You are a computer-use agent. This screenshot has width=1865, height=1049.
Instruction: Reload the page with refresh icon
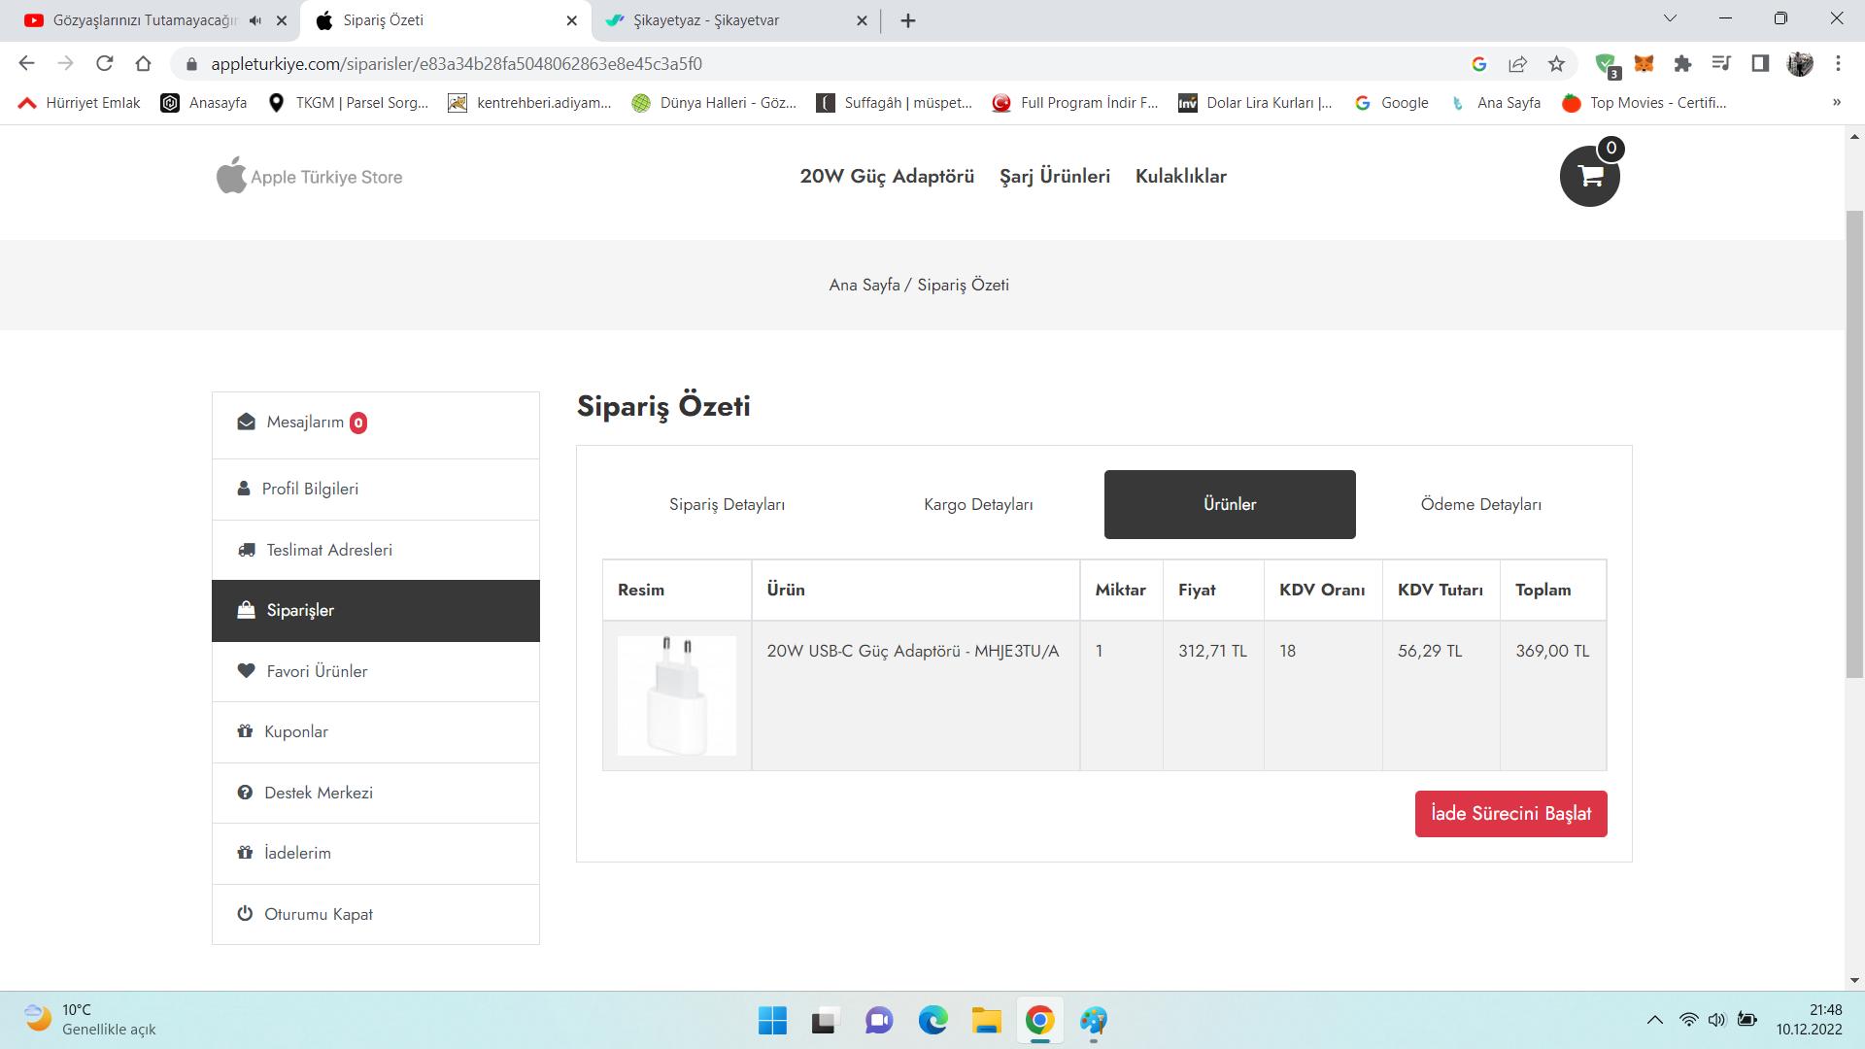(105, 64)
